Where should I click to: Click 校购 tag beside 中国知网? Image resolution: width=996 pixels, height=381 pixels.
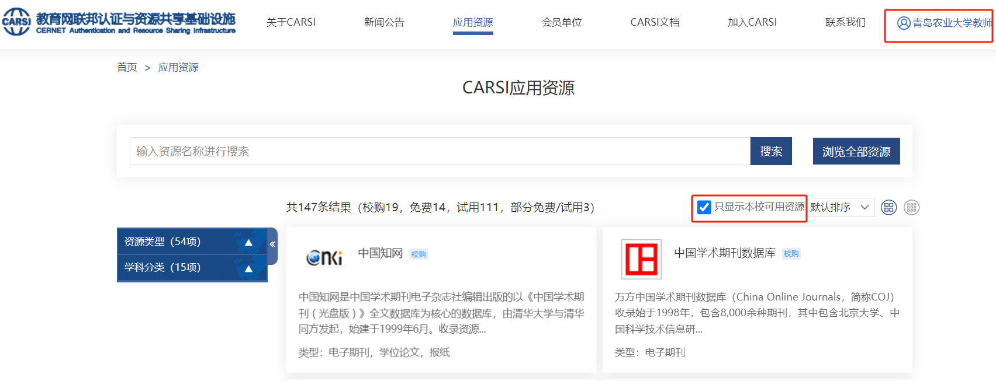click(x=419, y=254)
